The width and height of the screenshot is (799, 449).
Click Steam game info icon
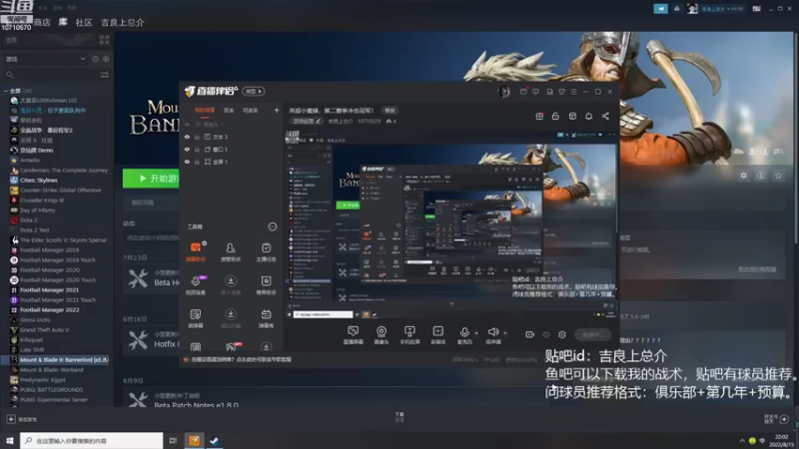point(761,176)
